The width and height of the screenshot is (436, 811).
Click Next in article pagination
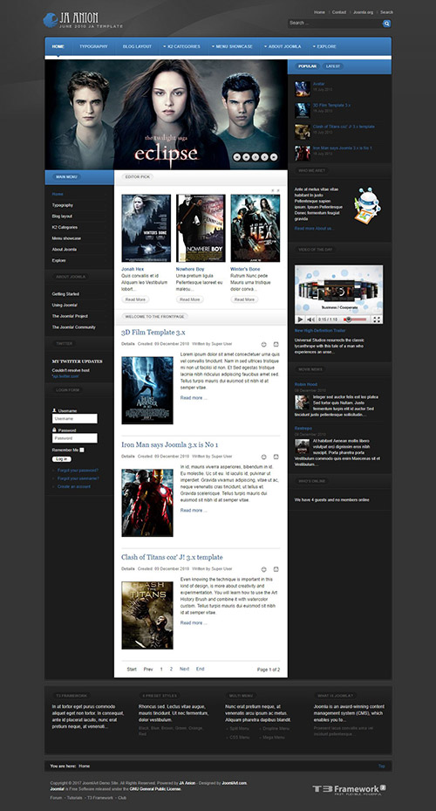[x=184, y=670]
